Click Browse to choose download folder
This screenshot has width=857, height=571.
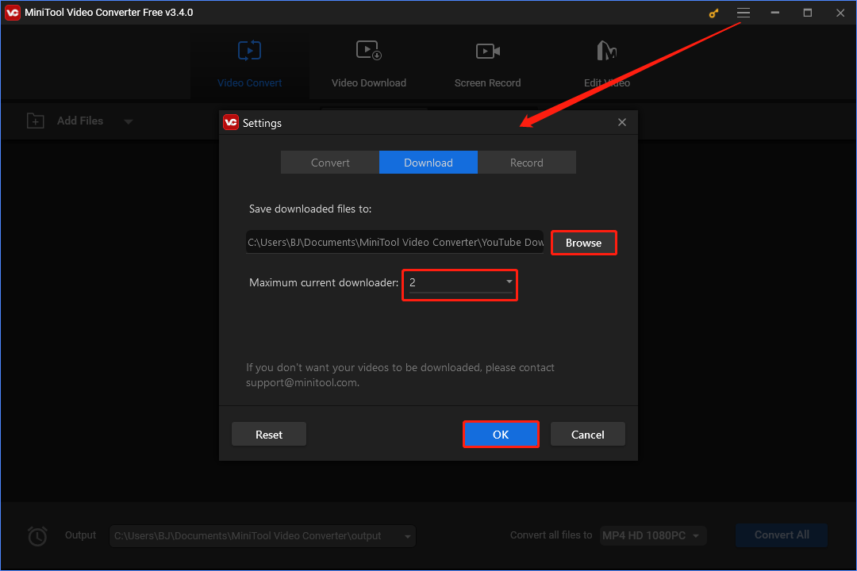584,243
